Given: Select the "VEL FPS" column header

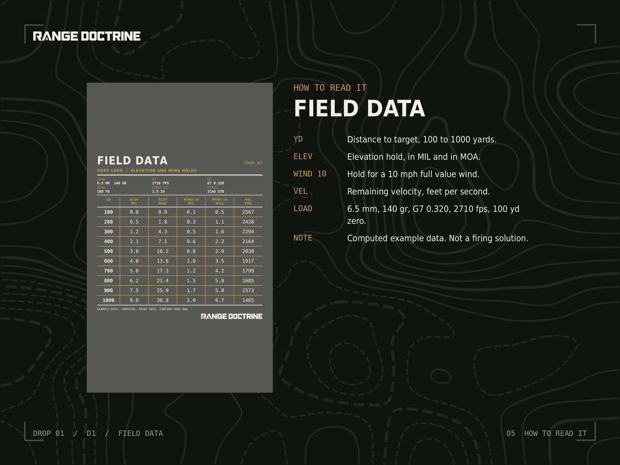Looking at the screenshot, I should (x=248, y=201).
